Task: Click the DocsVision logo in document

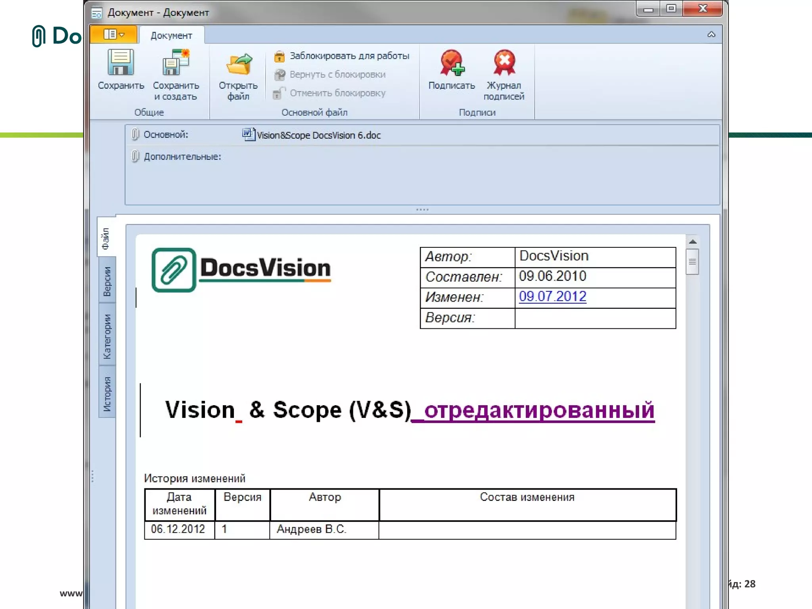Action: point(241,270)
